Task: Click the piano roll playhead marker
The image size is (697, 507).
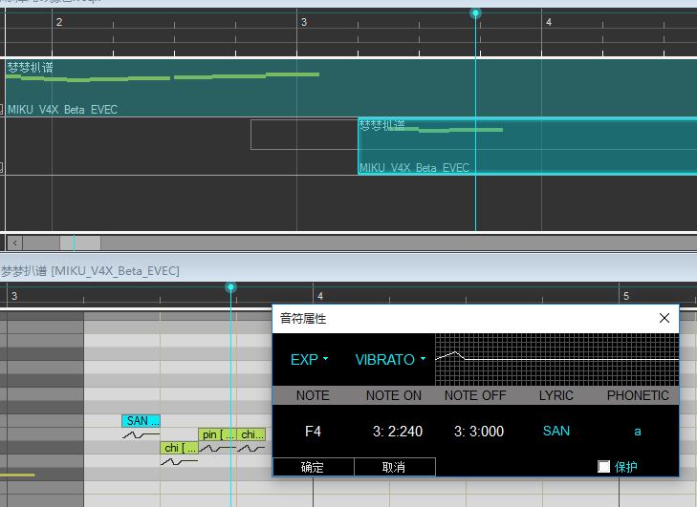Action: (x=230, y=287)
